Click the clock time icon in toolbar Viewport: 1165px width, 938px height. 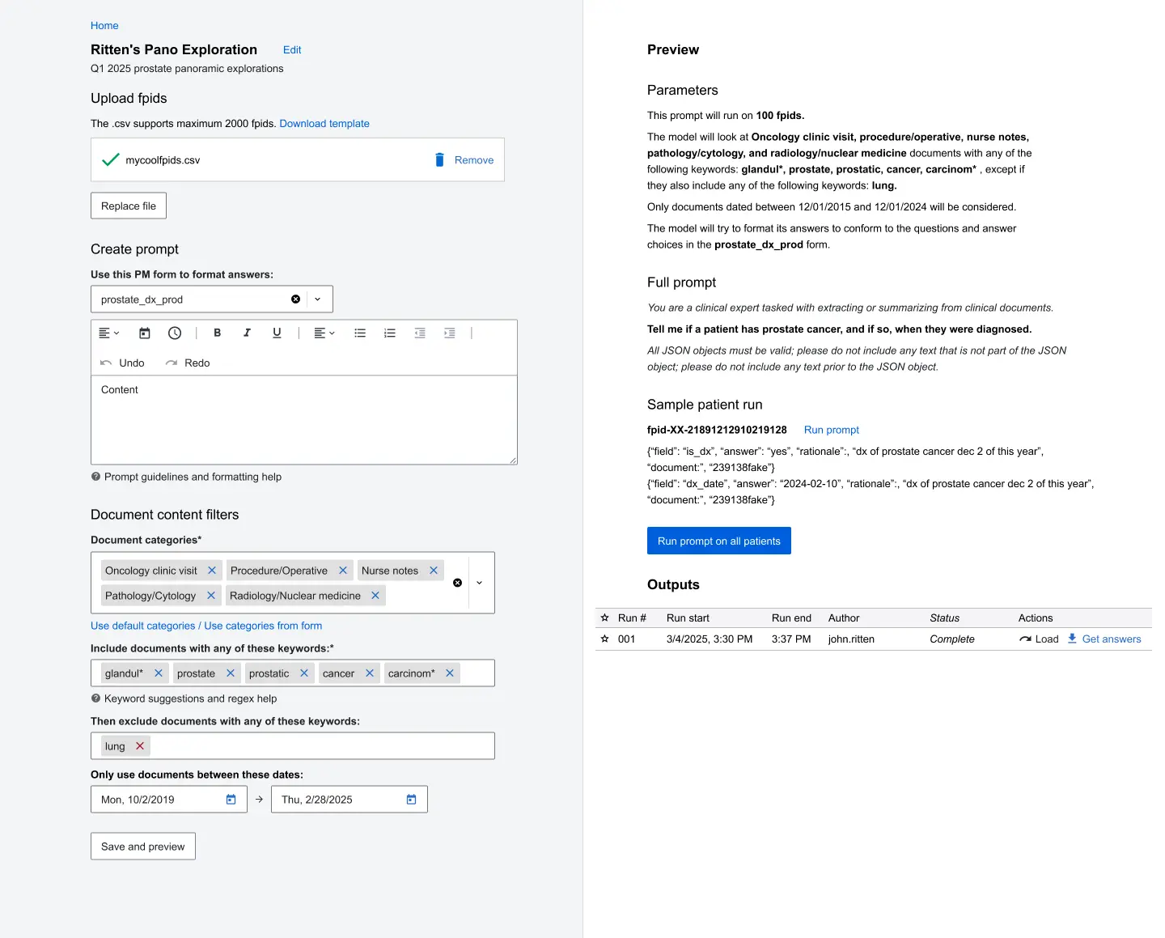click(175, 333)
